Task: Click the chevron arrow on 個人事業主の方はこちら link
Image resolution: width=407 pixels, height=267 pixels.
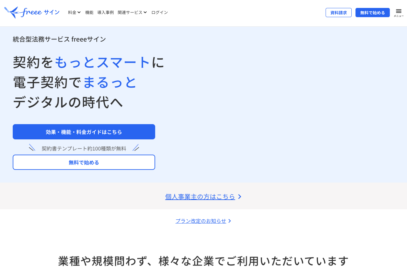Action: [x=240, y=197]
